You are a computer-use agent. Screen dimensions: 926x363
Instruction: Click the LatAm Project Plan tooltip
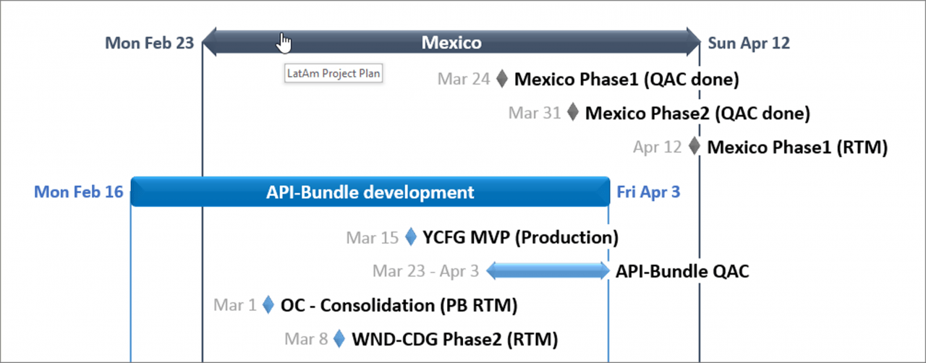(334, 73)
